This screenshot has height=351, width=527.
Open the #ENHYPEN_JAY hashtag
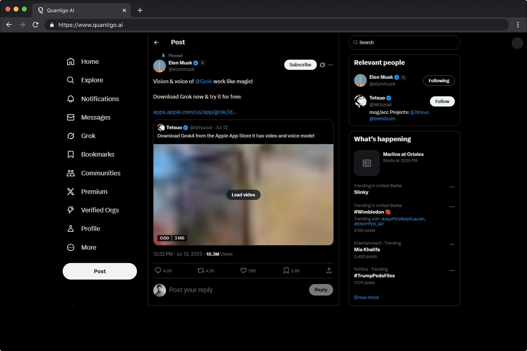coord(369,224)
